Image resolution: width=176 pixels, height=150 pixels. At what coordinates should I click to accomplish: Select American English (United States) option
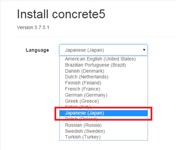[103, 59]
